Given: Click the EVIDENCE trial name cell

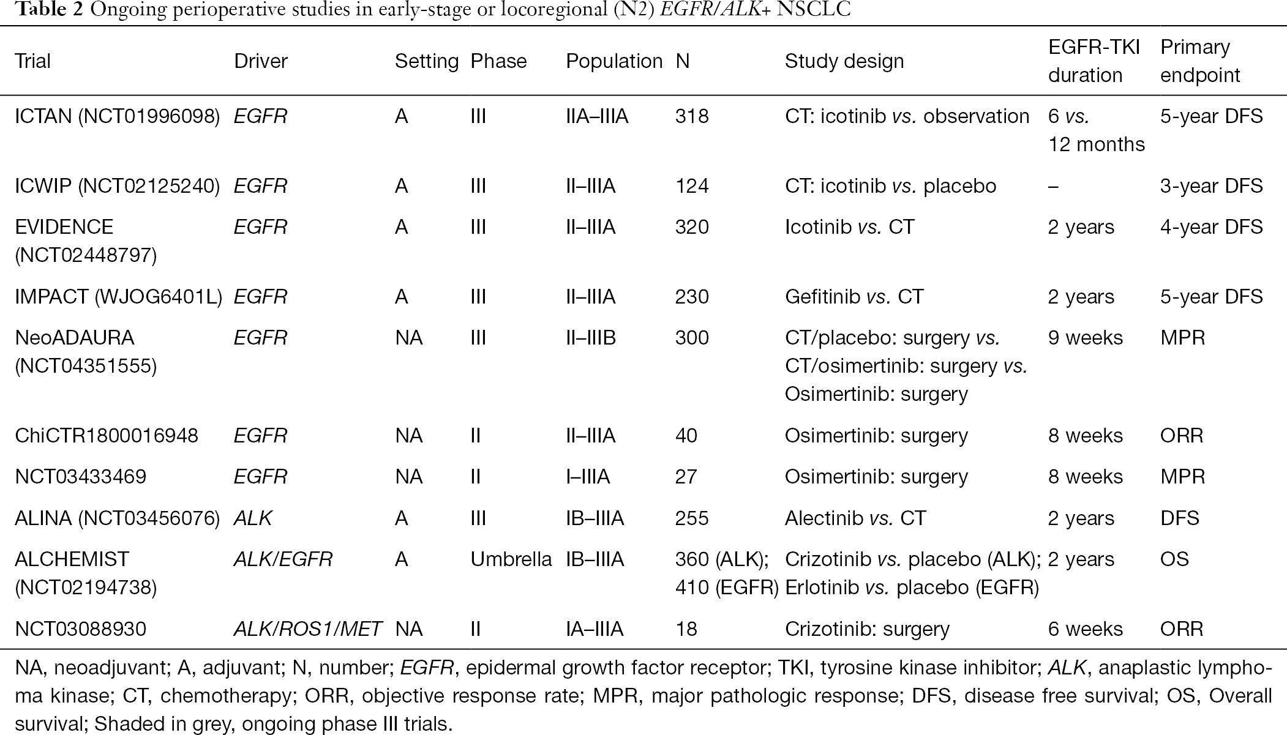Looking at the screenshot, I should coord(86,241).
